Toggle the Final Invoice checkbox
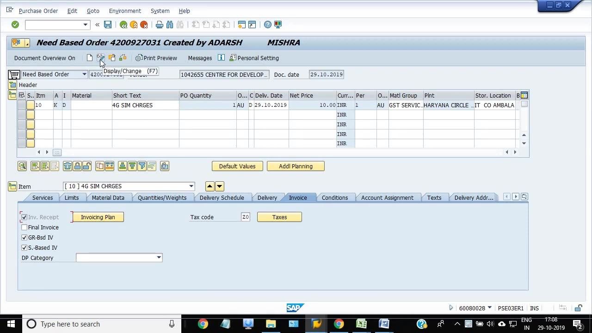The image size is (592, 333). (25, 228)
